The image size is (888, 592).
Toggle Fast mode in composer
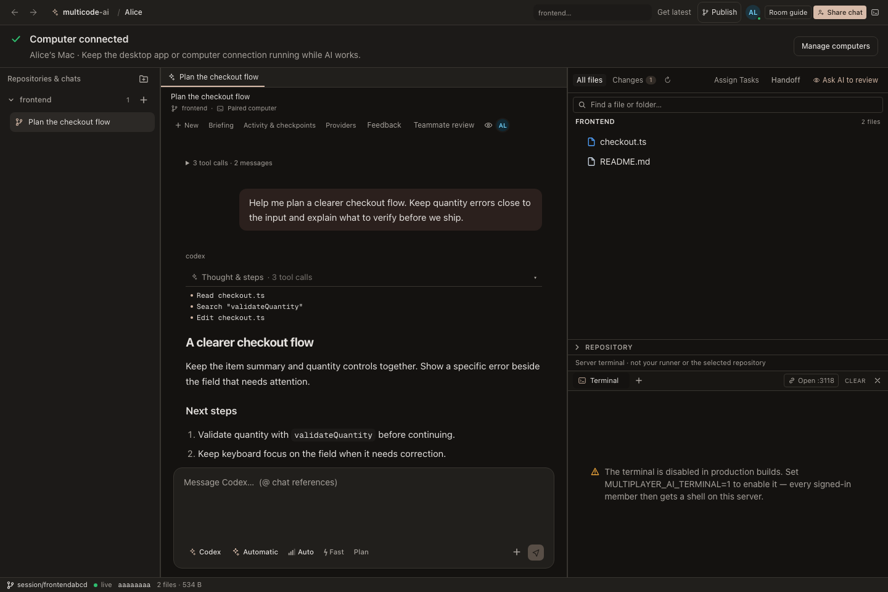pos(334,552)
